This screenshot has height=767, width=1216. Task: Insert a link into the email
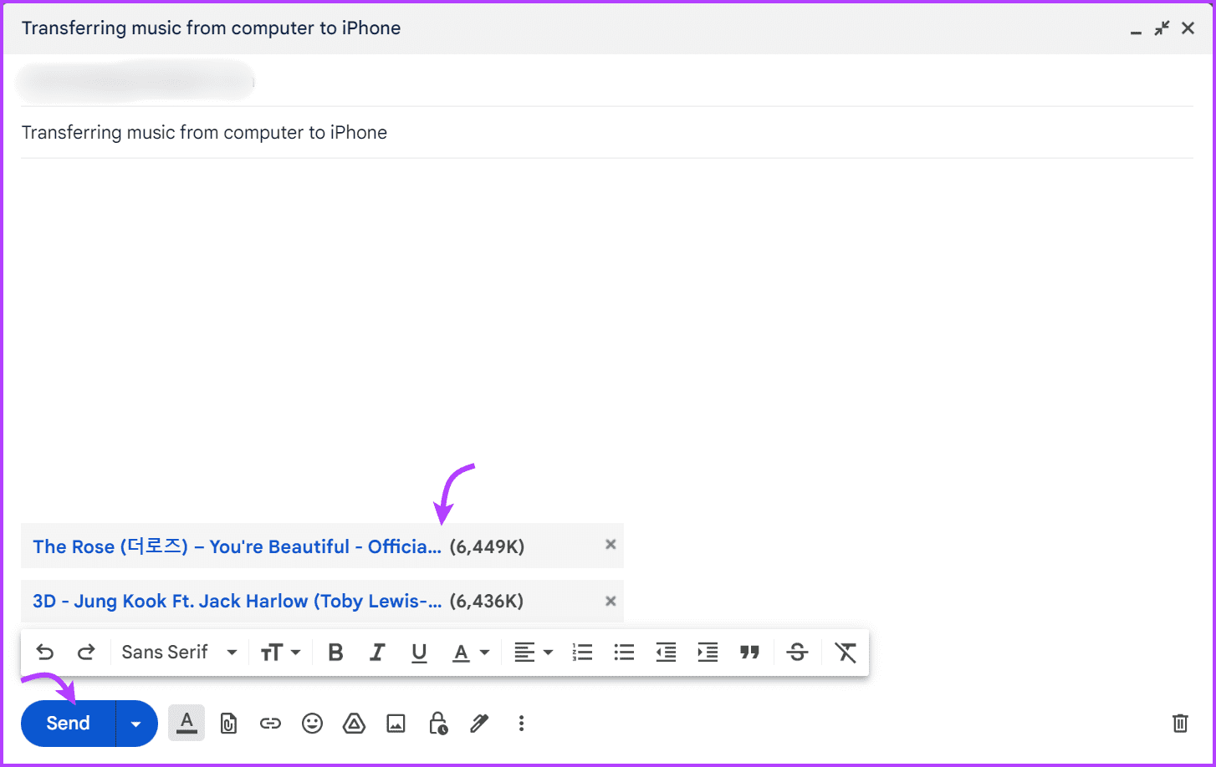pos(270,724)
